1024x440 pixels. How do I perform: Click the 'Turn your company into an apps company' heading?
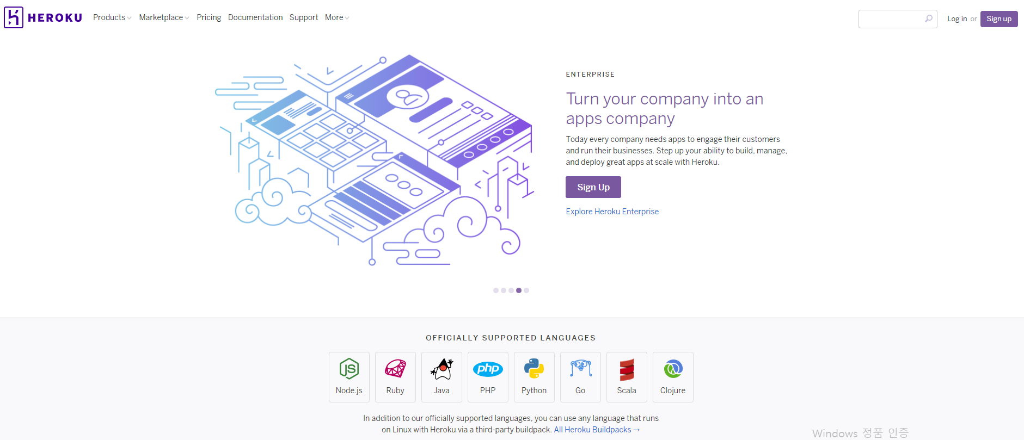(665, 108)
